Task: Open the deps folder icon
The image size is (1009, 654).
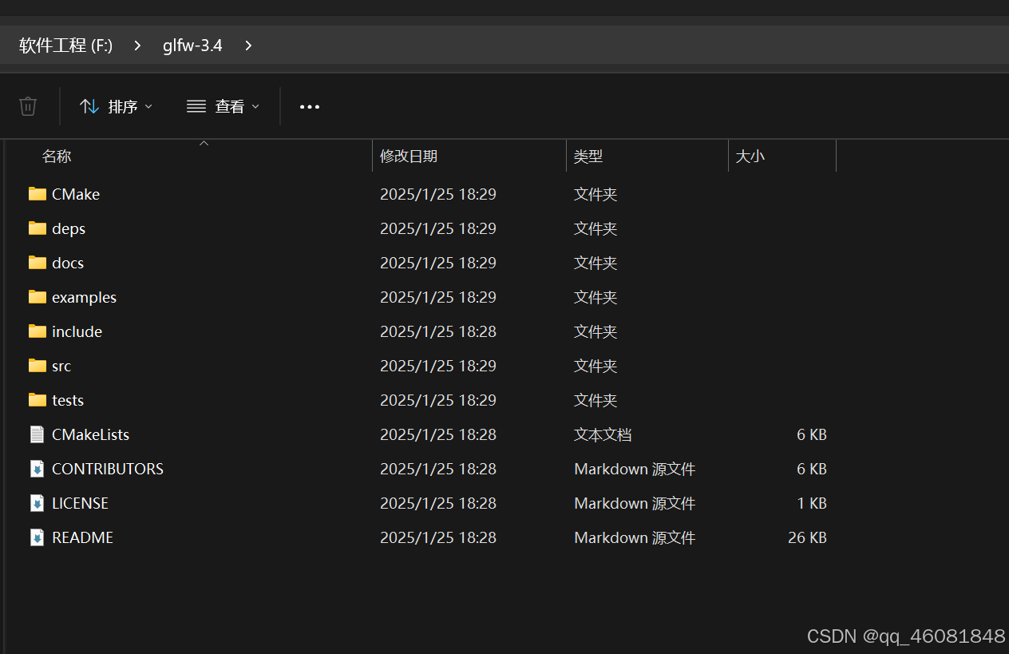Action: coord(37,228)
